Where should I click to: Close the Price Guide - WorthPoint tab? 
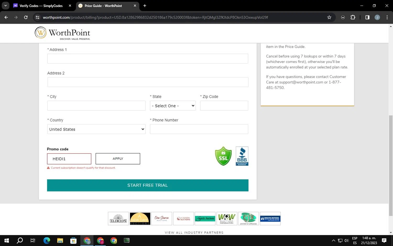coord(135,6)
